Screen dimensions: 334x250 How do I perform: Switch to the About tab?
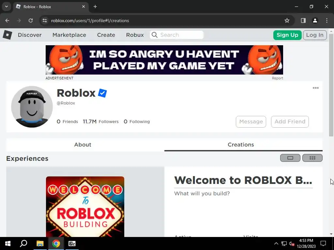pyautogui.click(x=83, y=145)
